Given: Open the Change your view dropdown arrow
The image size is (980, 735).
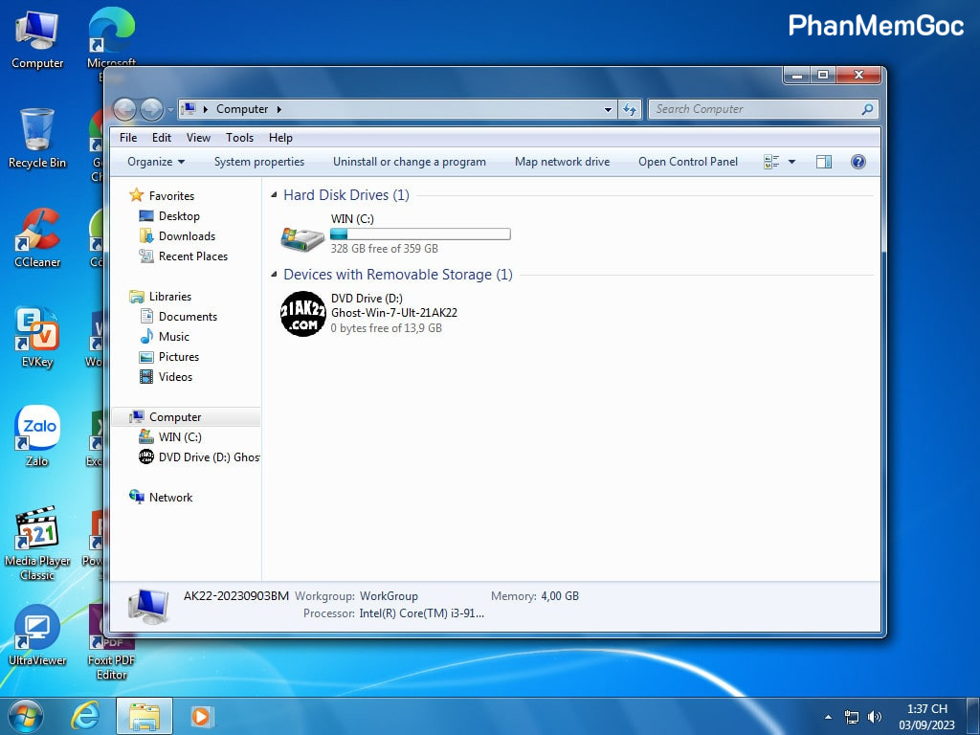Looking at the screenshot, I should pyautogui.click(x=791, y=163).
